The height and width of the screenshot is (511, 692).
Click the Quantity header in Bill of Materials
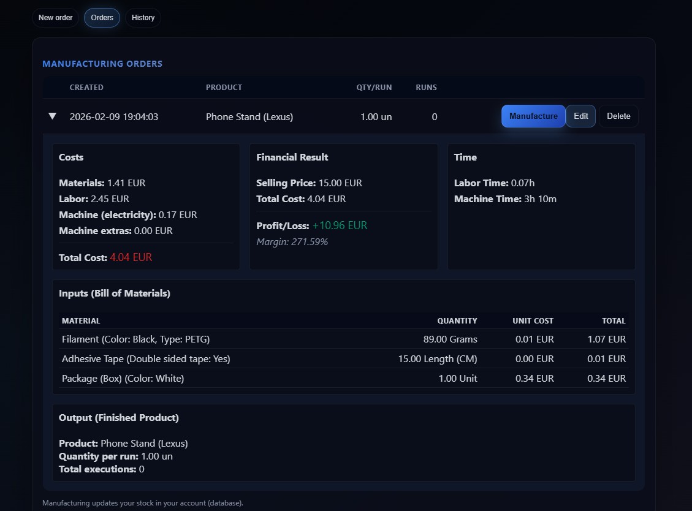pos(457,321)
